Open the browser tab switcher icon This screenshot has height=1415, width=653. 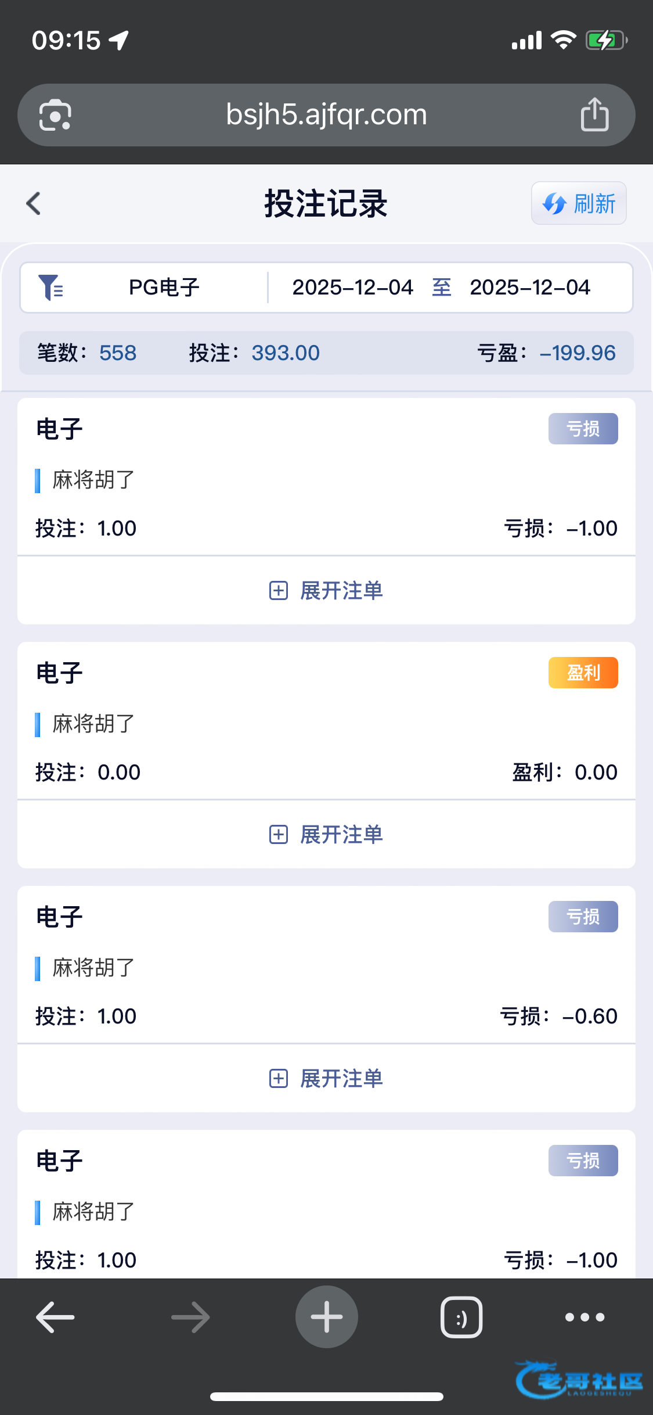point(461,1317)
